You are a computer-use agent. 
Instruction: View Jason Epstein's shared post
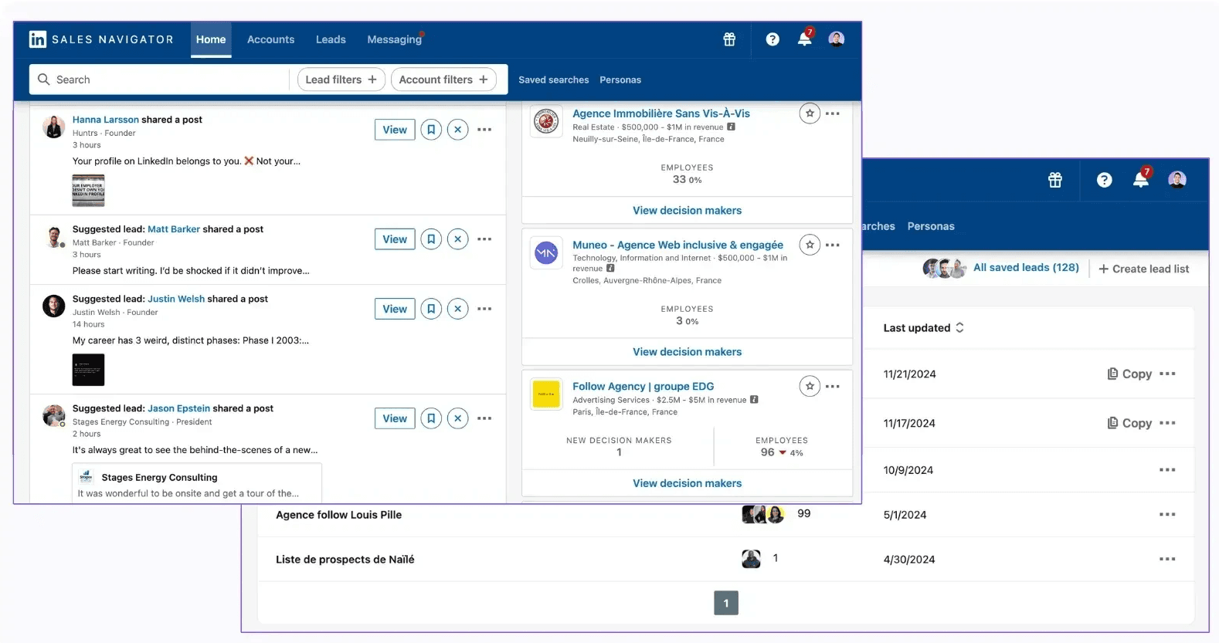[x=395, y=418]
